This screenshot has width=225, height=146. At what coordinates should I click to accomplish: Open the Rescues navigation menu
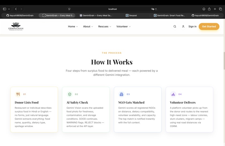pyautogui.click(x=105, y=26)
